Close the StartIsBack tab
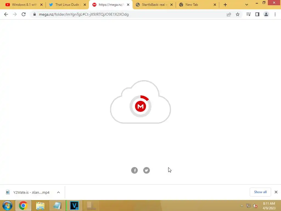281x211 pixels. coord(172,5)
